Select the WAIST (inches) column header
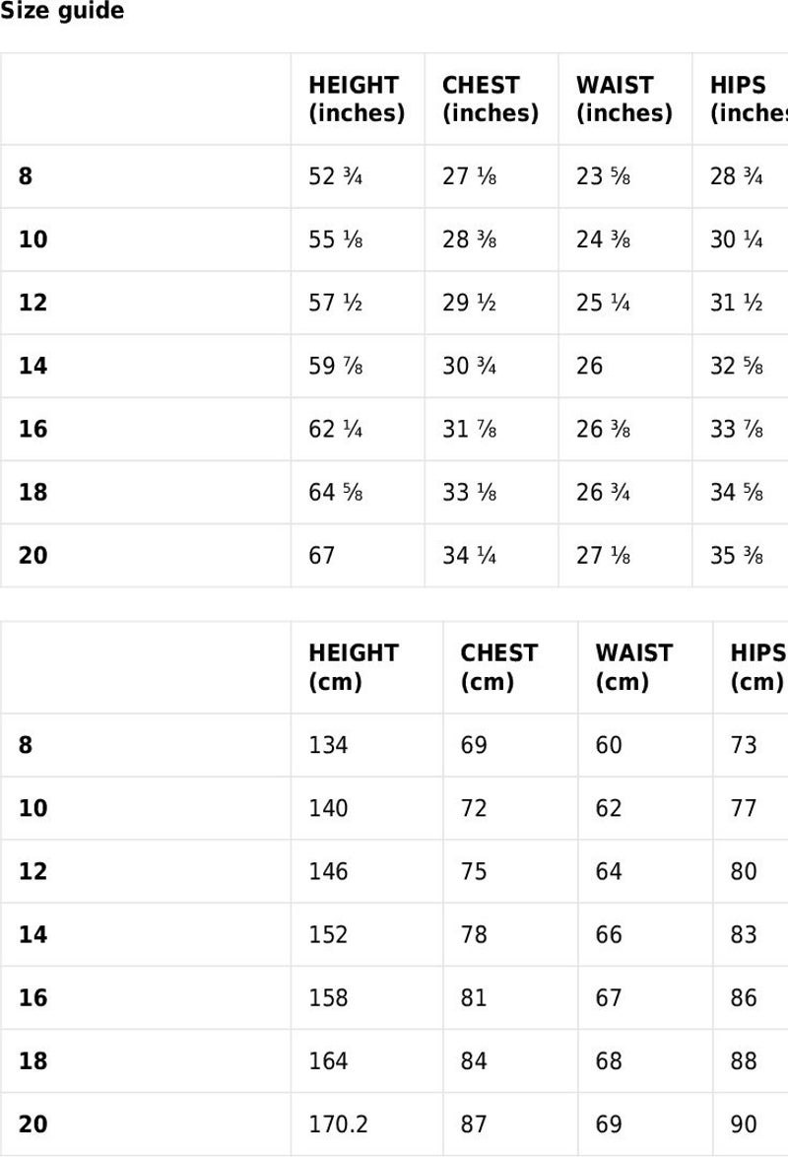The image size is (788, 1157). click(624, 99)
